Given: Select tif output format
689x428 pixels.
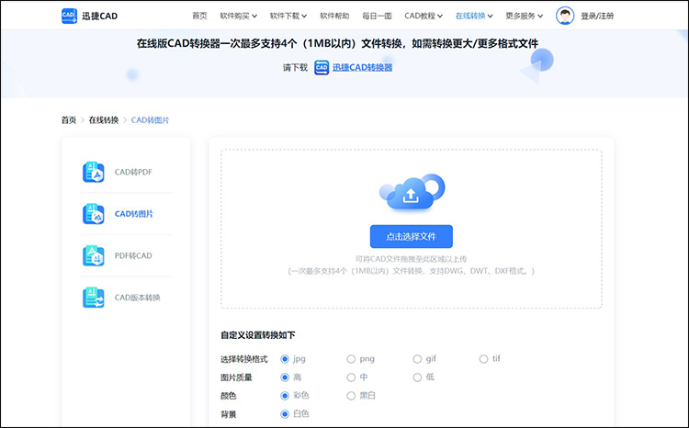Looking at the screenshot, I should click(484, 359).
